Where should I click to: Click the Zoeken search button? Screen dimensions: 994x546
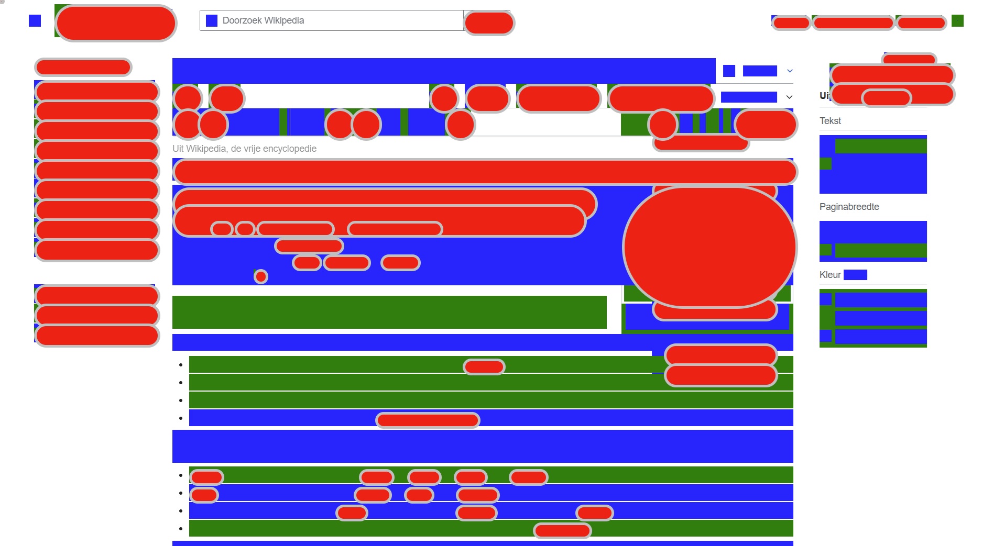[x=489, y=23]
